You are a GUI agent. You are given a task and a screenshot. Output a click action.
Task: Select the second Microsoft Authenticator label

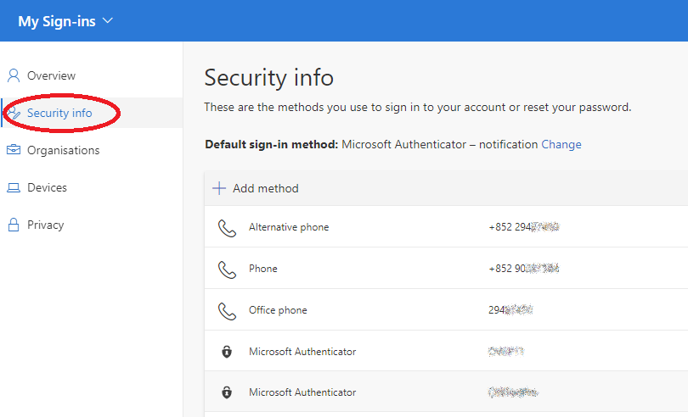pyautogui.click(x=302, y=392)
